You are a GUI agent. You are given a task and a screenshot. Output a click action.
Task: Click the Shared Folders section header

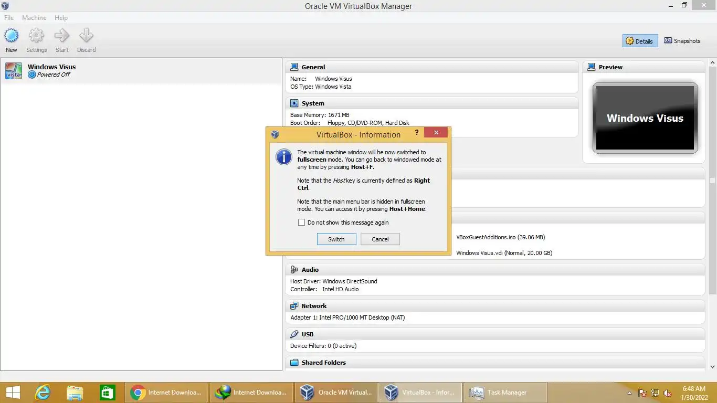(x=495, y=363)
